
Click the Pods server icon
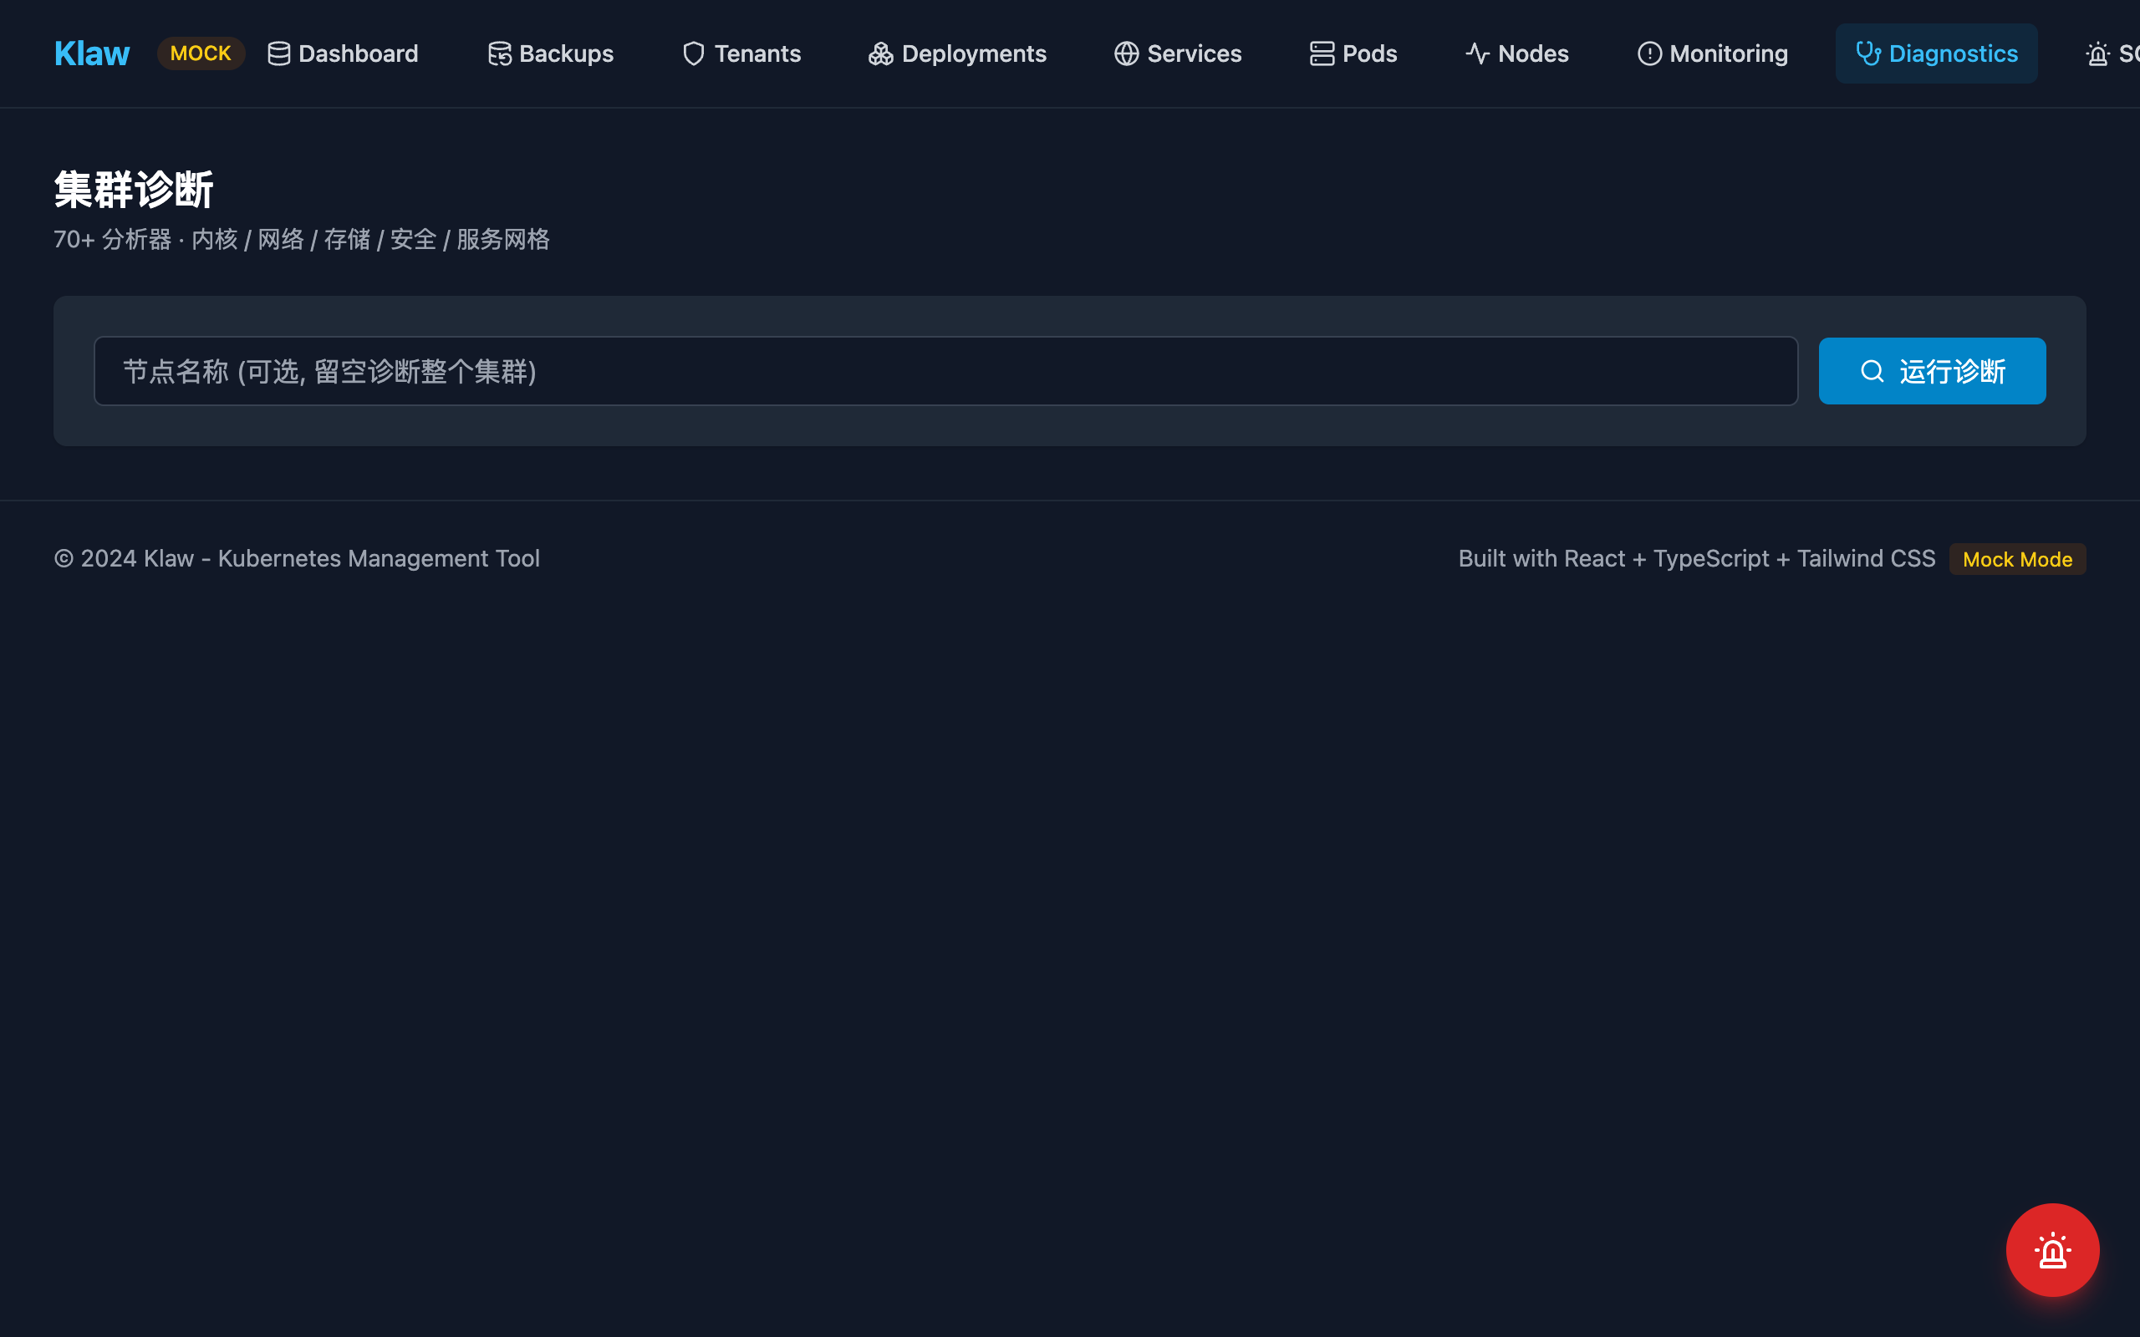click(x=1322, y=54)
